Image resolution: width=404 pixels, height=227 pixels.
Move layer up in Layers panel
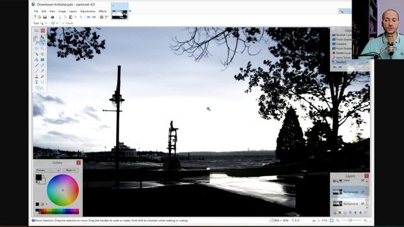[x=355, y=212]
